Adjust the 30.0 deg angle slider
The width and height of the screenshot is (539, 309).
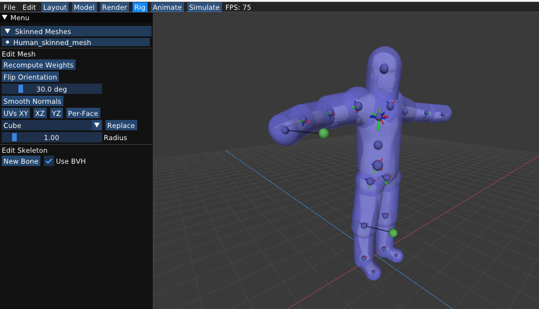(52, 89)
